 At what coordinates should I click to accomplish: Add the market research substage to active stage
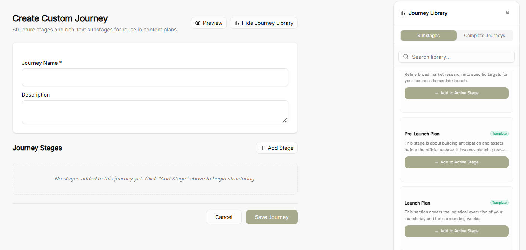457,93
